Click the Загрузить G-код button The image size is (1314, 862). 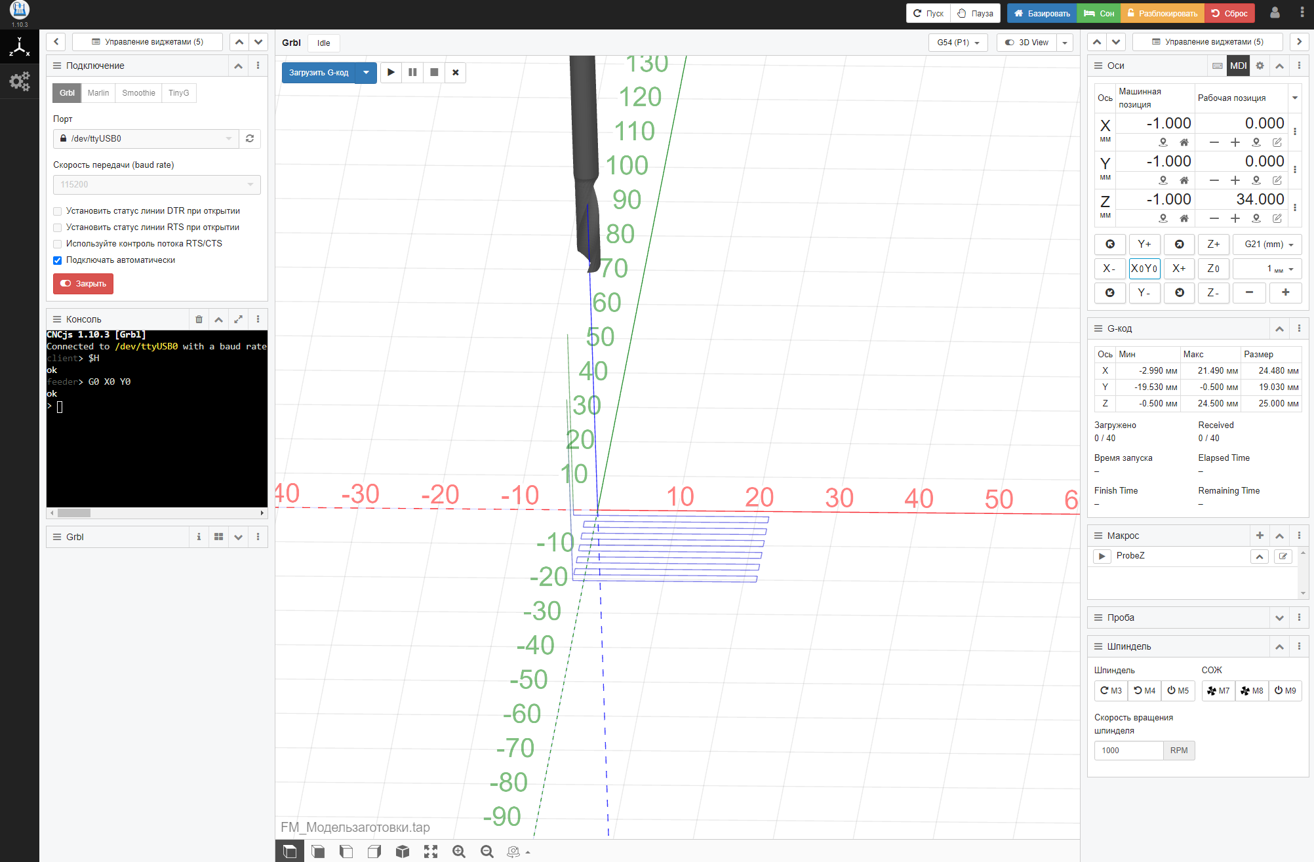click(x=319, y=72)
